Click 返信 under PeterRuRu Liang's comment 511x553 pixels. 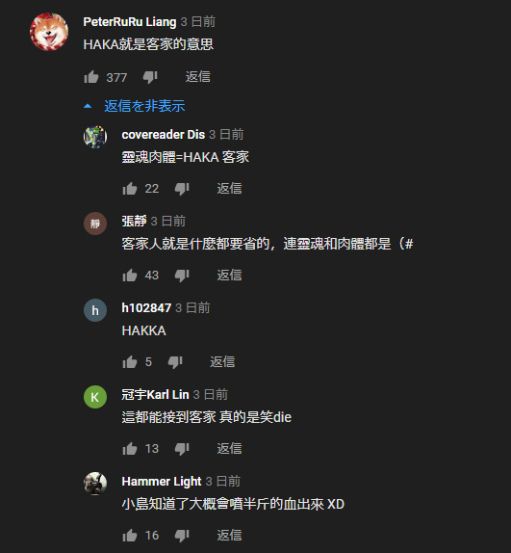click(198, 77)
